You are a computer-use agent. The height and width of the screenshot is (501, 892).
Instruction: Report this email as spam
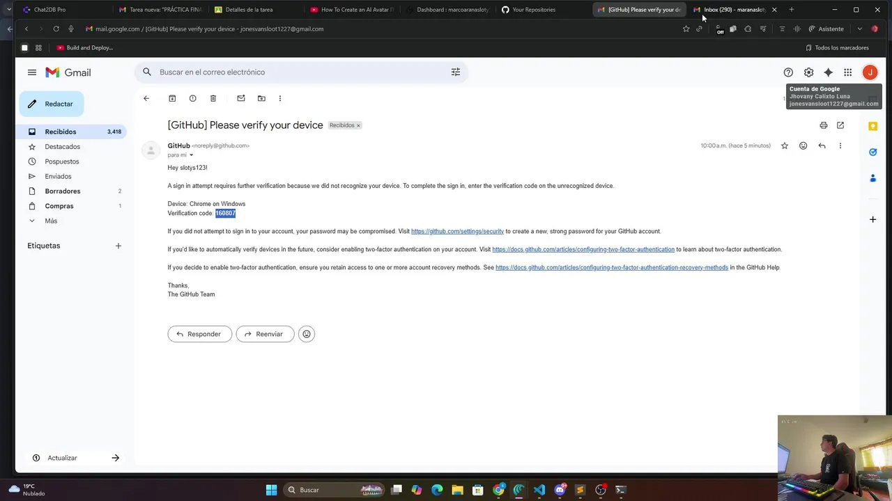coord(192,98)
